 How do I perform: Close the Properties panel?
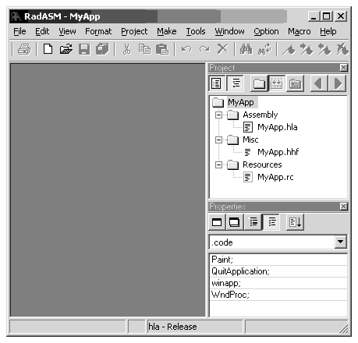pyautogui.click(x=343, y=207)
